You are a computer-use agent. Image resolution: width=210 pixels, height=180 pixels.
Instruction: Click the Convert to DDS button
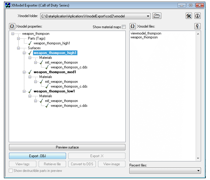[82, 164]
